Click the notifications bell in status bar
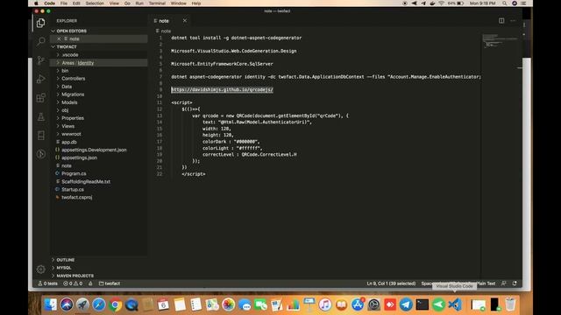 pyautogui.click(x=515, y=283)
